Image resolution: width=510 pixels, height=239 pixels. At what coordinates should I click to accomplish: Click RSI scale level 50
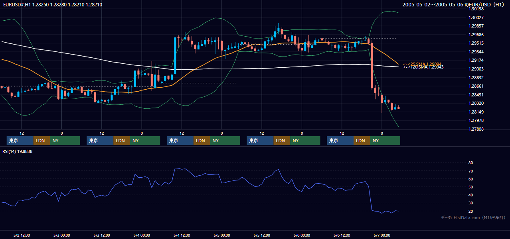pos(470,187)
